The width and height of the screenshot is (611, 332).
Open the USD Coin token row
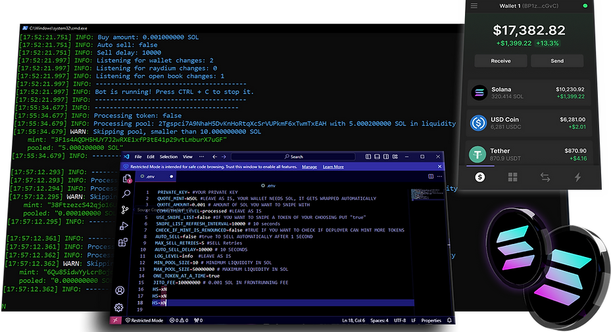coord(529,123)
